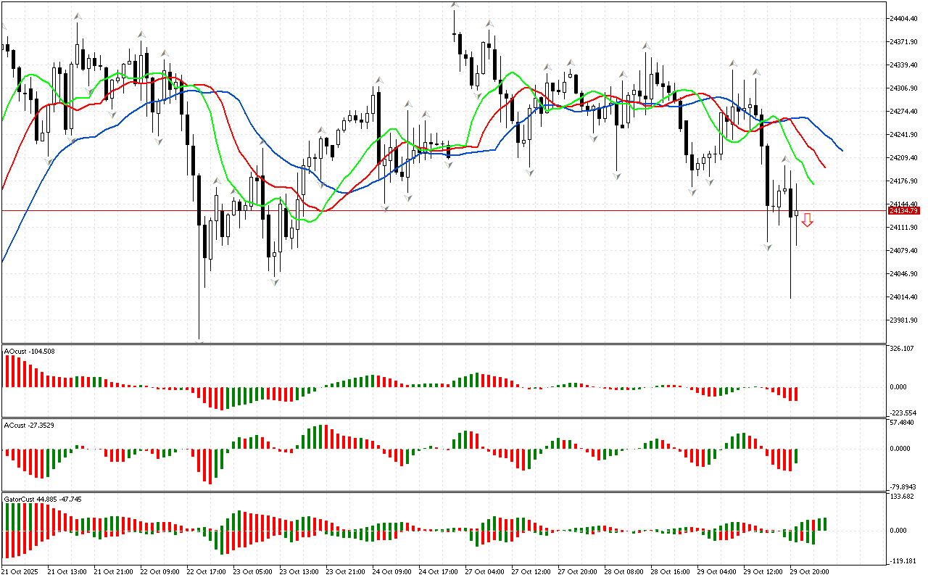The image size is (928, 580).
Task: Click the 24 Oct 09:00 time axis label
Action: tap(391, 572)
